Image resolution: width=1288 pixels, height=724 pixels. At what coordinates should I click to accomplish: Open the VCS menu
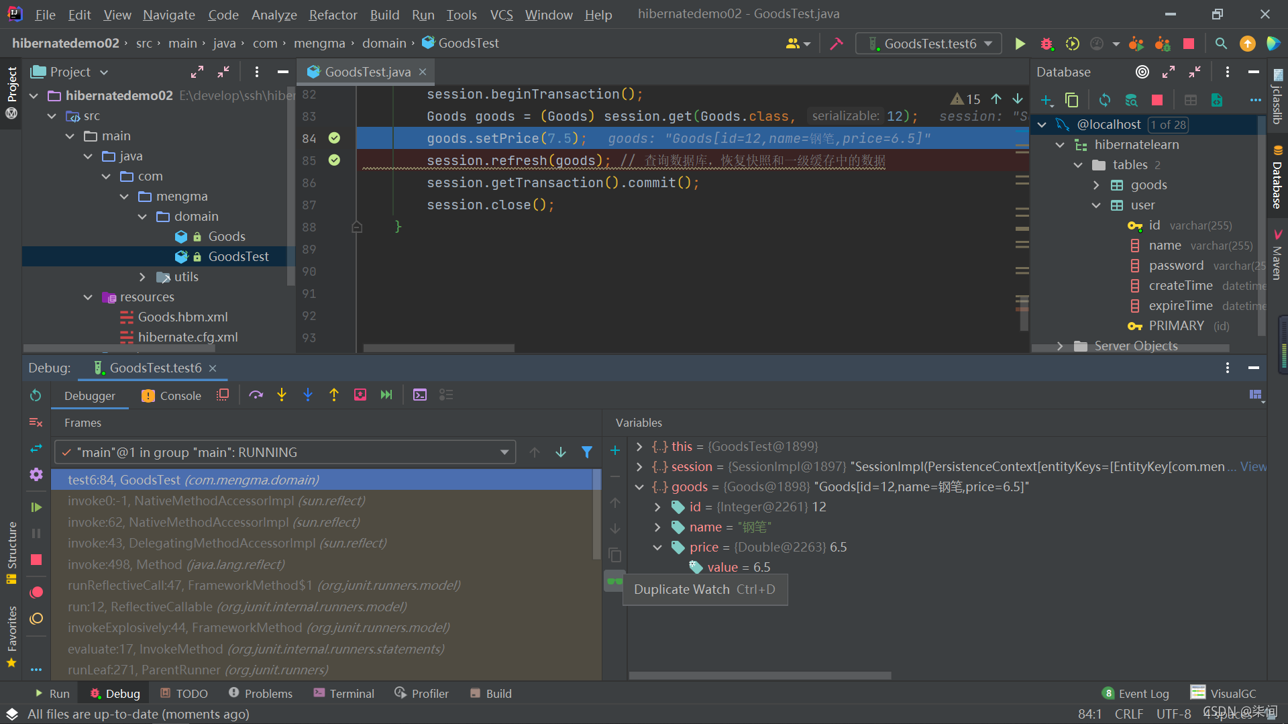click(x=501, y=14)
